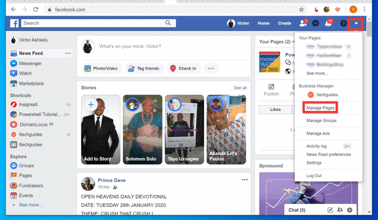This screenshot has width=378, height=220.
Task: Select Itechguides under Business Manager
Action: [323, 95]
